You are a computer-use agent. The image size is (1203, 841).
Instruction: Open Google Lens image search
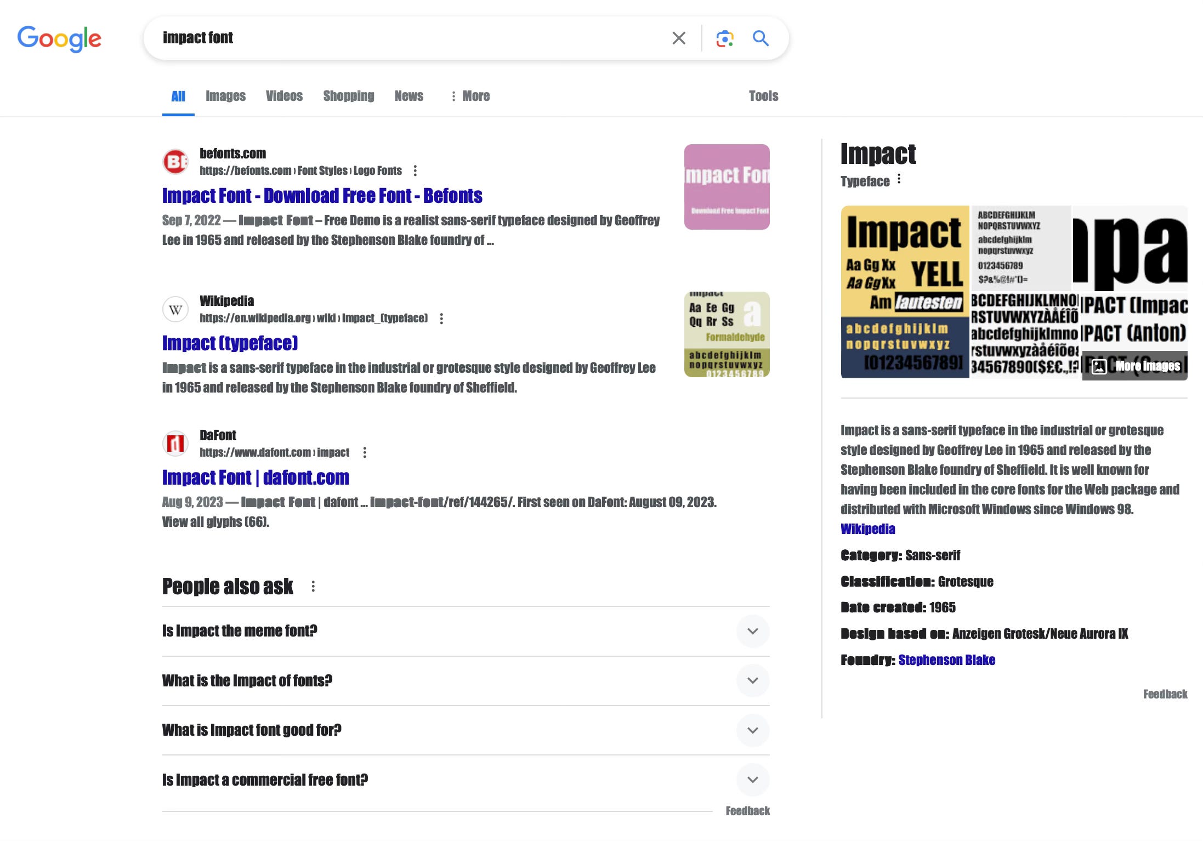(724, 38)
